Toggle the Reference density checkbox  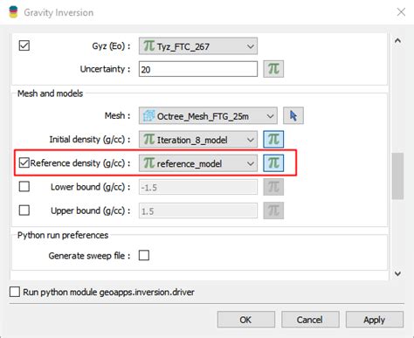(24, 162)
